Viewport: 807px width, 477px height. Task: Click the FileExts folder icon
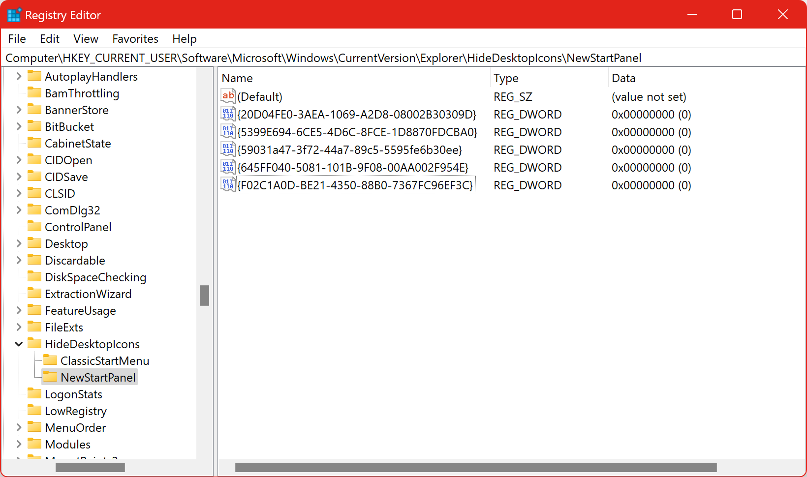tap(34, 327)
